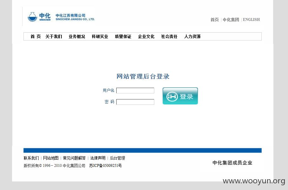Open 科研实业 menu item

tap(100, 36)
